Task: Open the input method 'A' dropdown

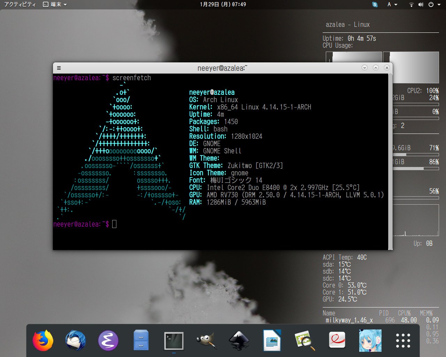Action: coord(392,5)
